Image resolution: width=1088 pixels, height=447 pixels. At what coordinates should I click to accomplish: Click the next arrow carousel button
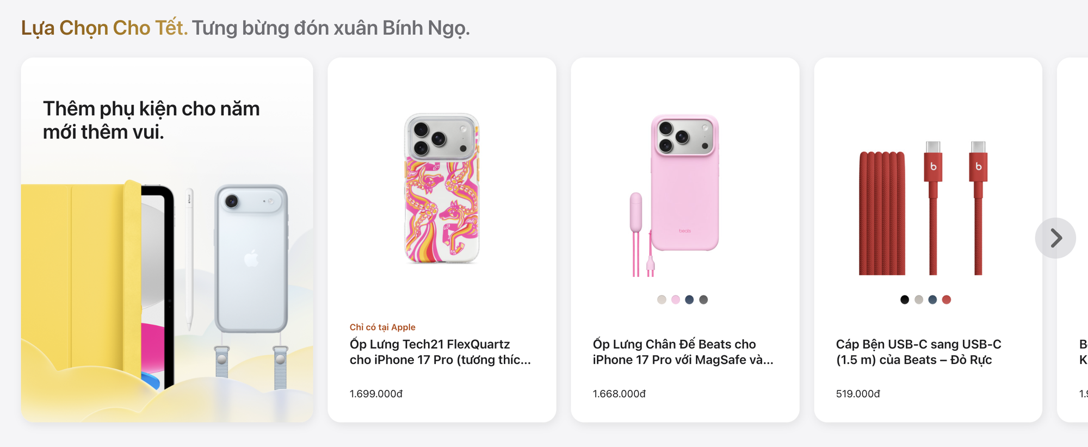[x=1055, y=238]
